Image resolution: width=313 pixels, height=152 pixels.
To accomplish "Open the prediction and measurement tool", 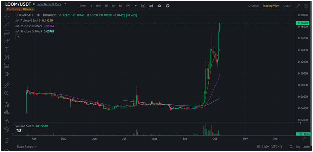I will (6, 66).
